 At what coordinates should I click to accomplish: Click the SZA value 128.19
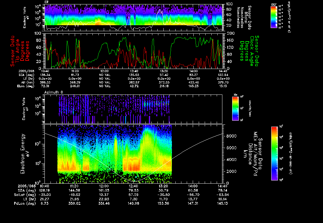click(45, 191)
